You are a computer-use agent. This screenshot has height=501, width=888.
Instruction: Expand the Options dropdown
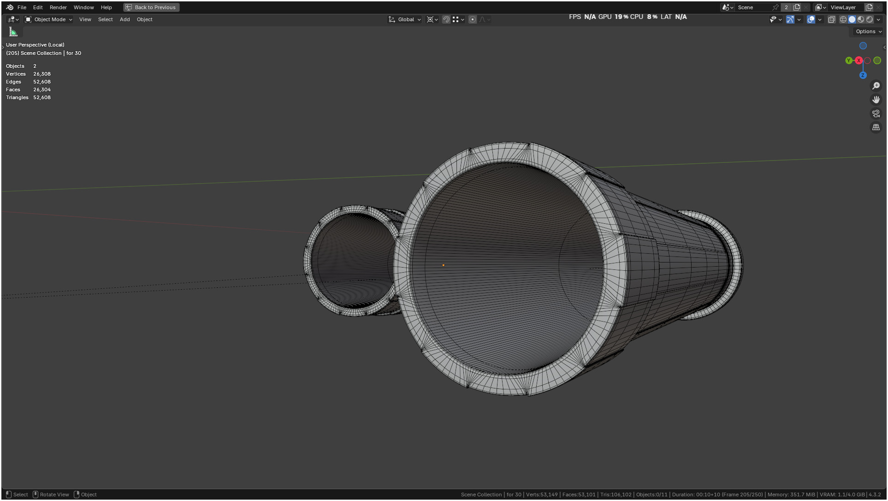click(x=868, y=31)
